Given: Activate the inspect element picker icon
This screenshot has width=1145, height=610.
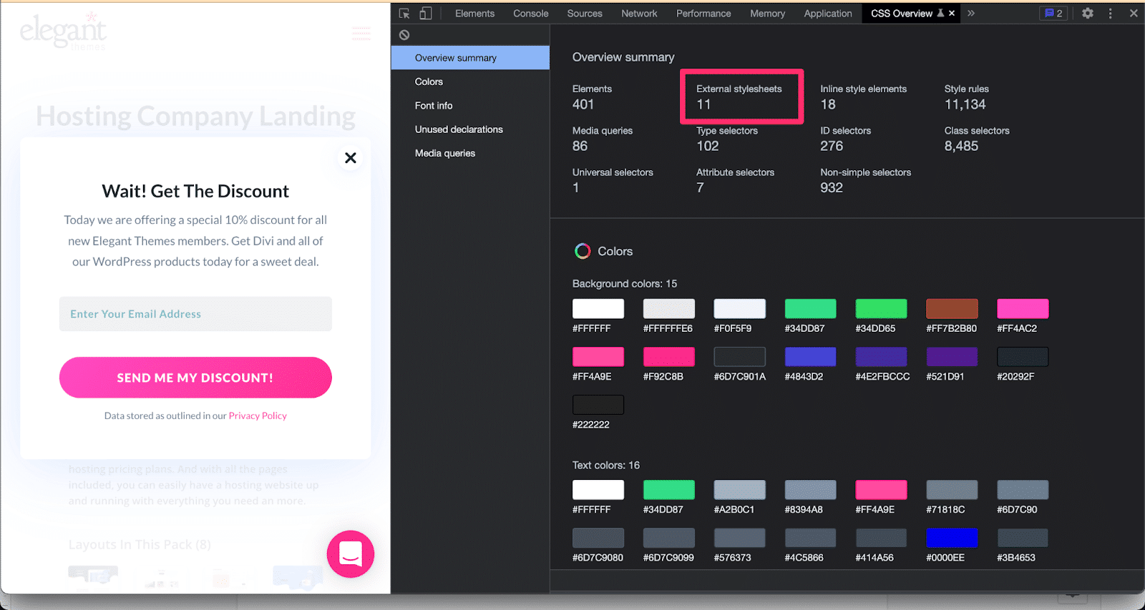Looking at the screenshot, I should pos(404,14).
